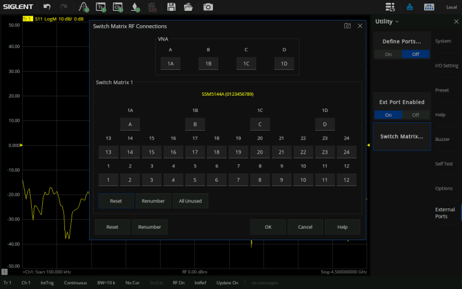The width and height of the screenshot is (462, 289).
Task: Click the redo arrow in the toolbar
Action: point(63,7)
